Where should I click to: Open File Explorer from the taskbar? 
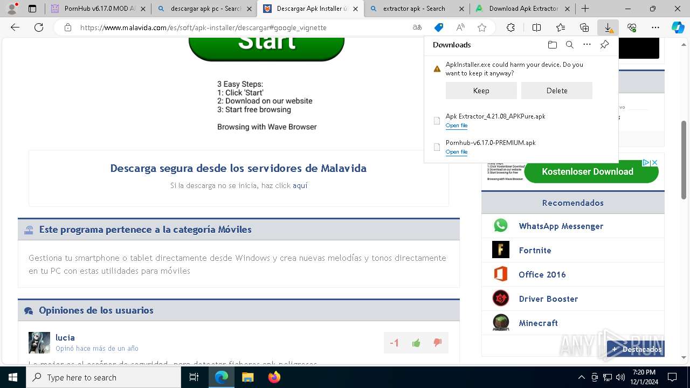click(247, 377)
